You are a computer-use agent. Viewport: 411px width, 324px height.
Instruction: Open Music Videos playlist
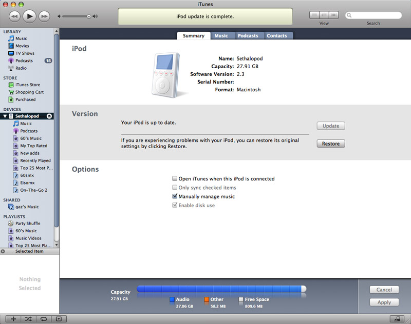(x=27, y=238)
